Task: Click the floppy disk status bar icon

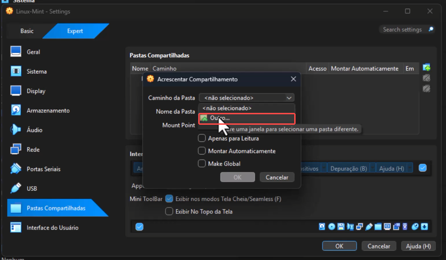Action: [x=341, y=227]
